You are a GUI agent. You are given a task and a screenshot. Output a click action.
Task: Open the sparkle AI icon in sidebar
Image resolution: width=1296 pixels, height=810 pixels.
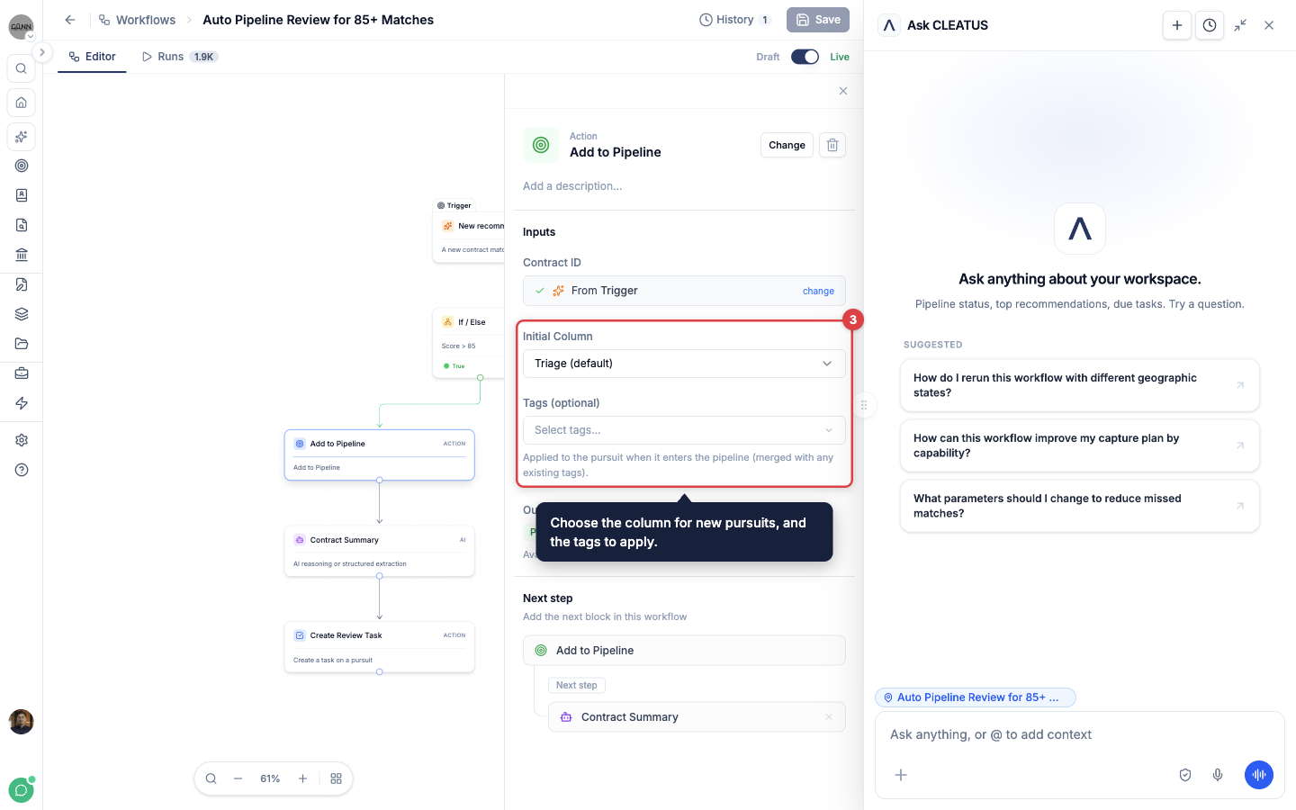click(x=22, y=137)
